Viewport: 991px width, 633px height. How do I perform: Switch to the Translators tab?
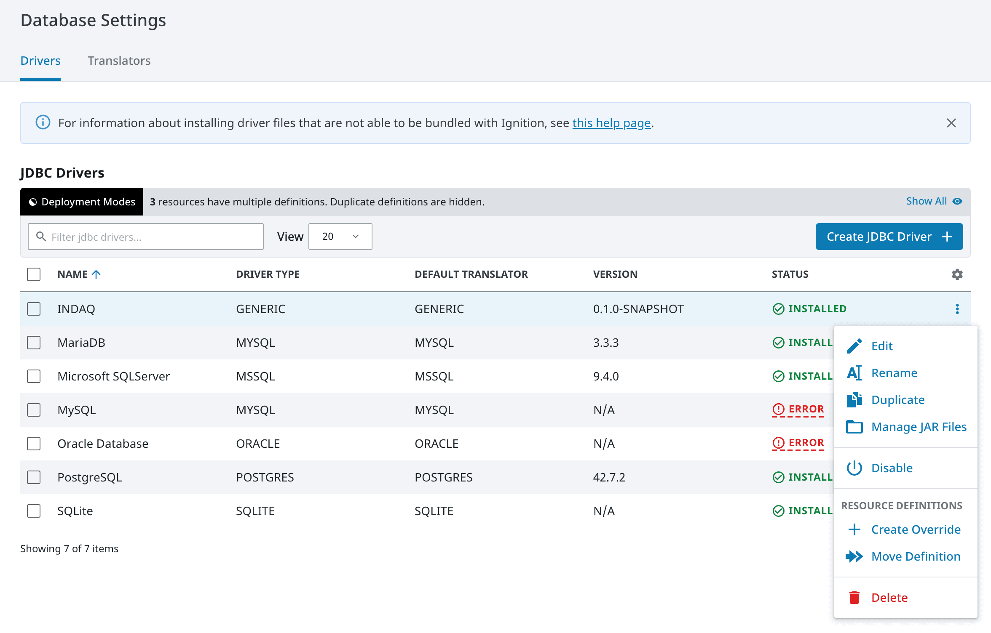tap(119, 61)
